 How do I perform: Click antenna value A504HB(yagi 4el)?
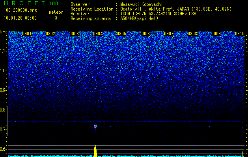139,18
